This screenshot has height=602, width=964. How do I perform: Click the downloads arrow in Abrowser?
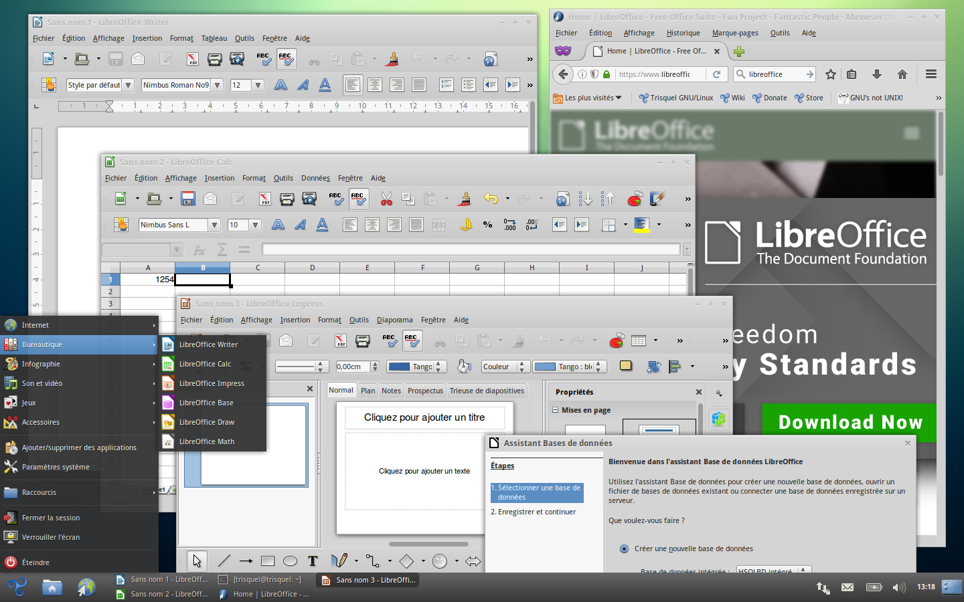coord(876,74)
